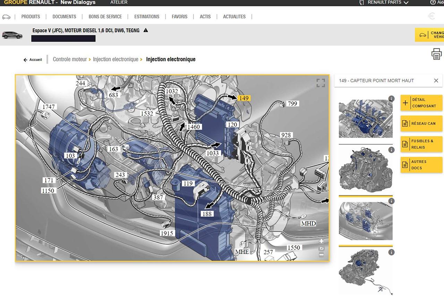Select component label 171 in diagram

click(x=49, y=180)
